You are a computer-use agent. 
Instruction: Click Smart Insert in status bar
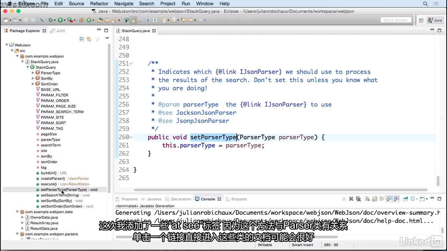(302, 245)
